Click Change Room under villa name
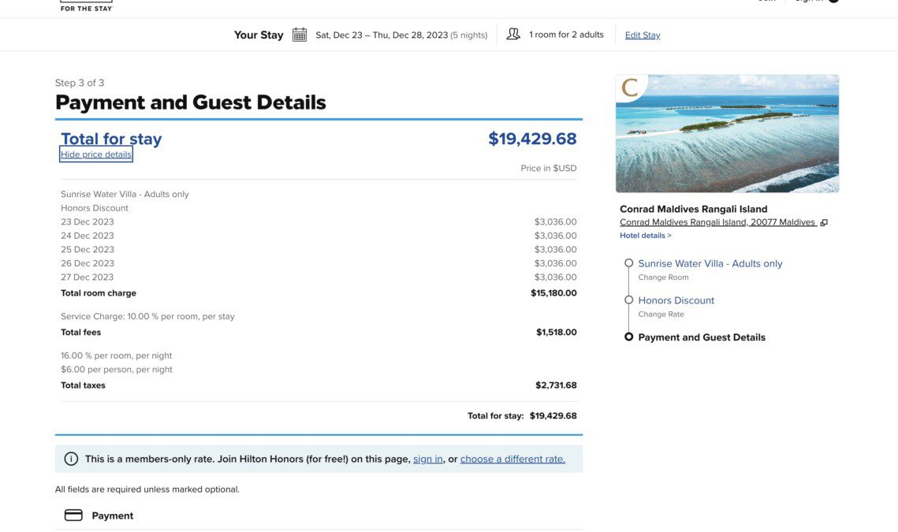This screenshot has width=898, height=532. tap(663, 277)
